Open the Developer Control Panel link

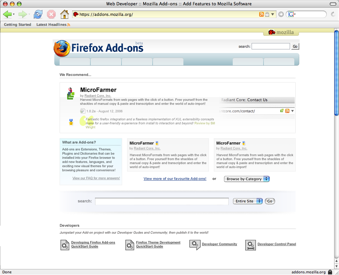point(277,244)
